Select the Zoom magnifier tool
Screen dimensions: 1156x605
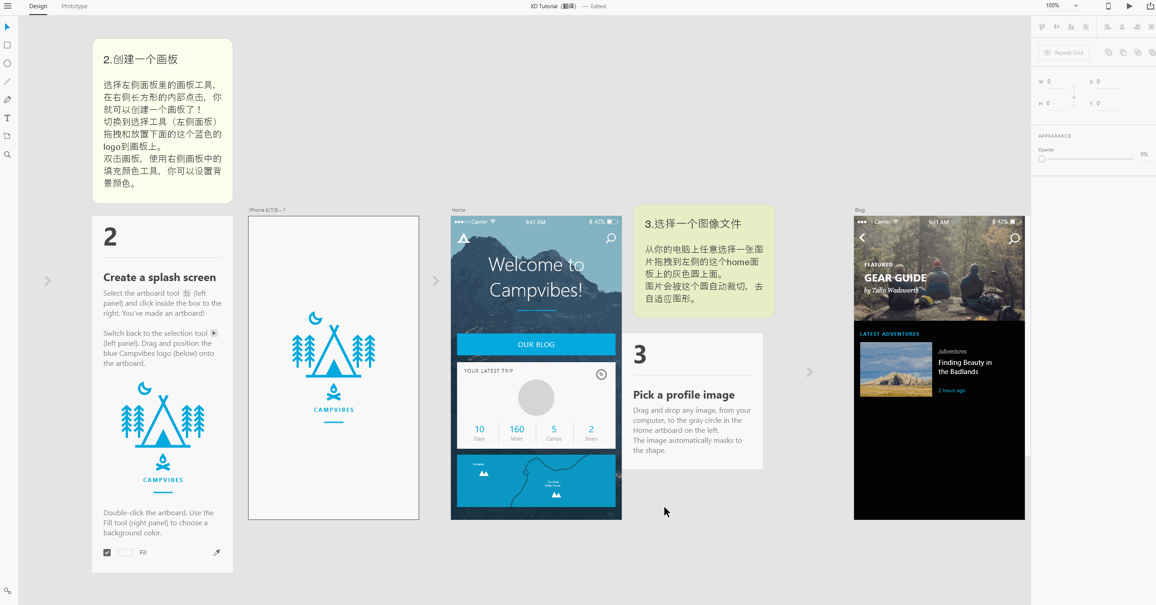(x=7, y=154)
